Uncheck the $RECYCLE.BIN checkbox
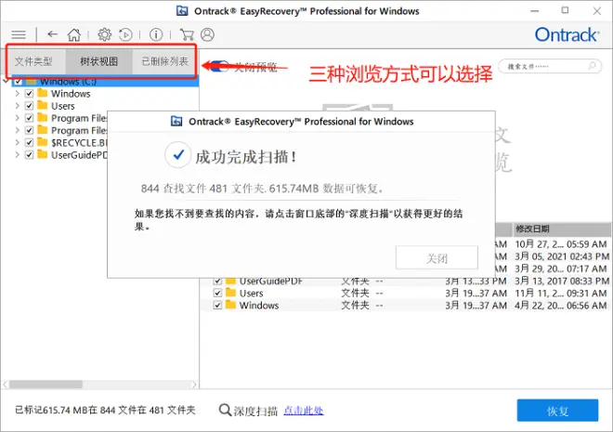This screenshot has width=613, height=432. click(x=29, y=142)
